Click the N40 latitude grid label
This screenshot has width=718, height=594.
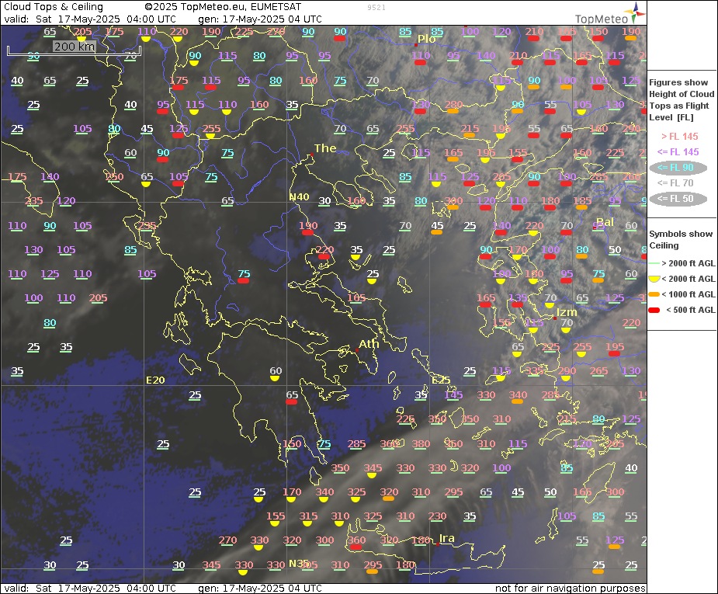coord(299,197)
